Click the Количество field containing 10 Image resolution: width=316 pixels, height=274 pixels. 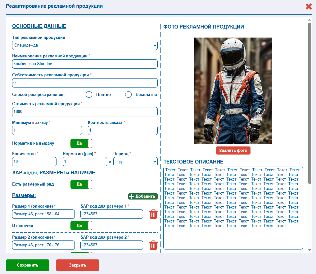(34, 162)
